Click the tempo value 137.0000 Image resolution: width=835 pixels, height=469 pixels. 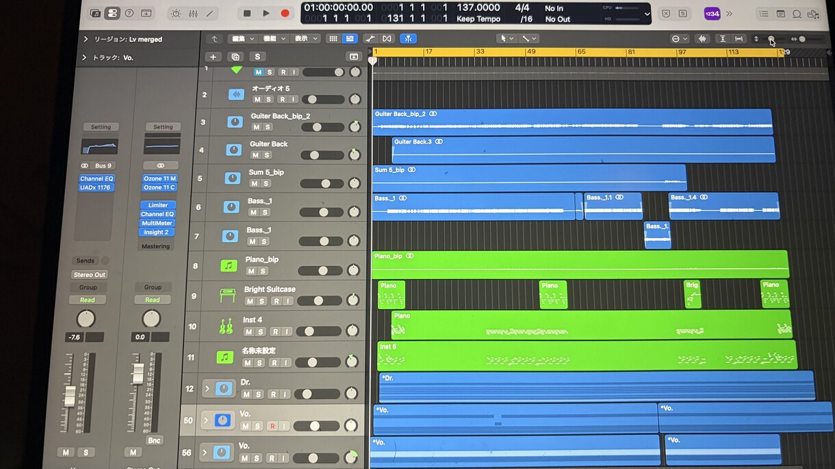[x=478, y=8]
